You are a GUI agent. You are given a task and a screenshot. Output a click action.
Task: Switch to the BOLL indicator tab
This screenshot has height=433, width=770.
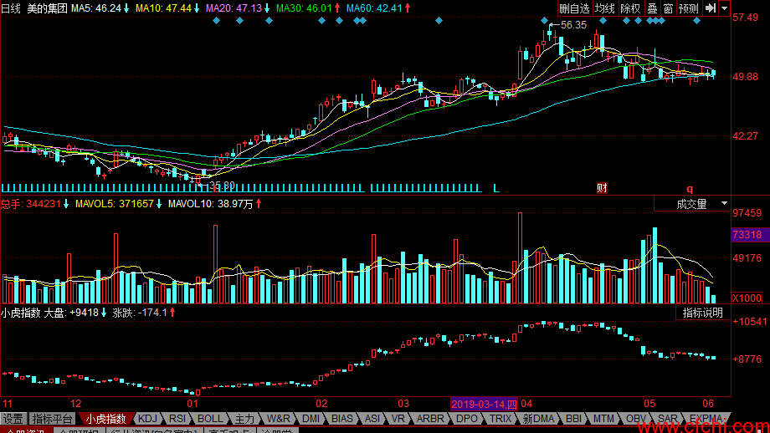[210, 419]
